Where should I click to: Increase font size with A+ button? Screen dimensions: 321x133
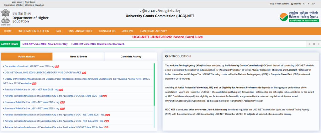tap(313, 4)
